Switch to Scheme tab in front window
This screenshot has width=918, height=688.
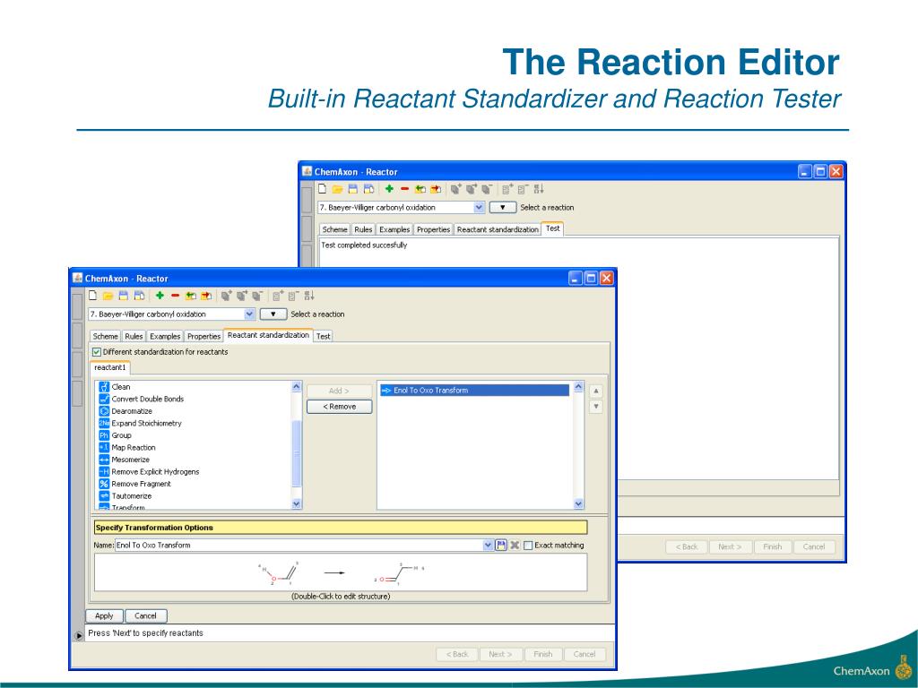106,337
